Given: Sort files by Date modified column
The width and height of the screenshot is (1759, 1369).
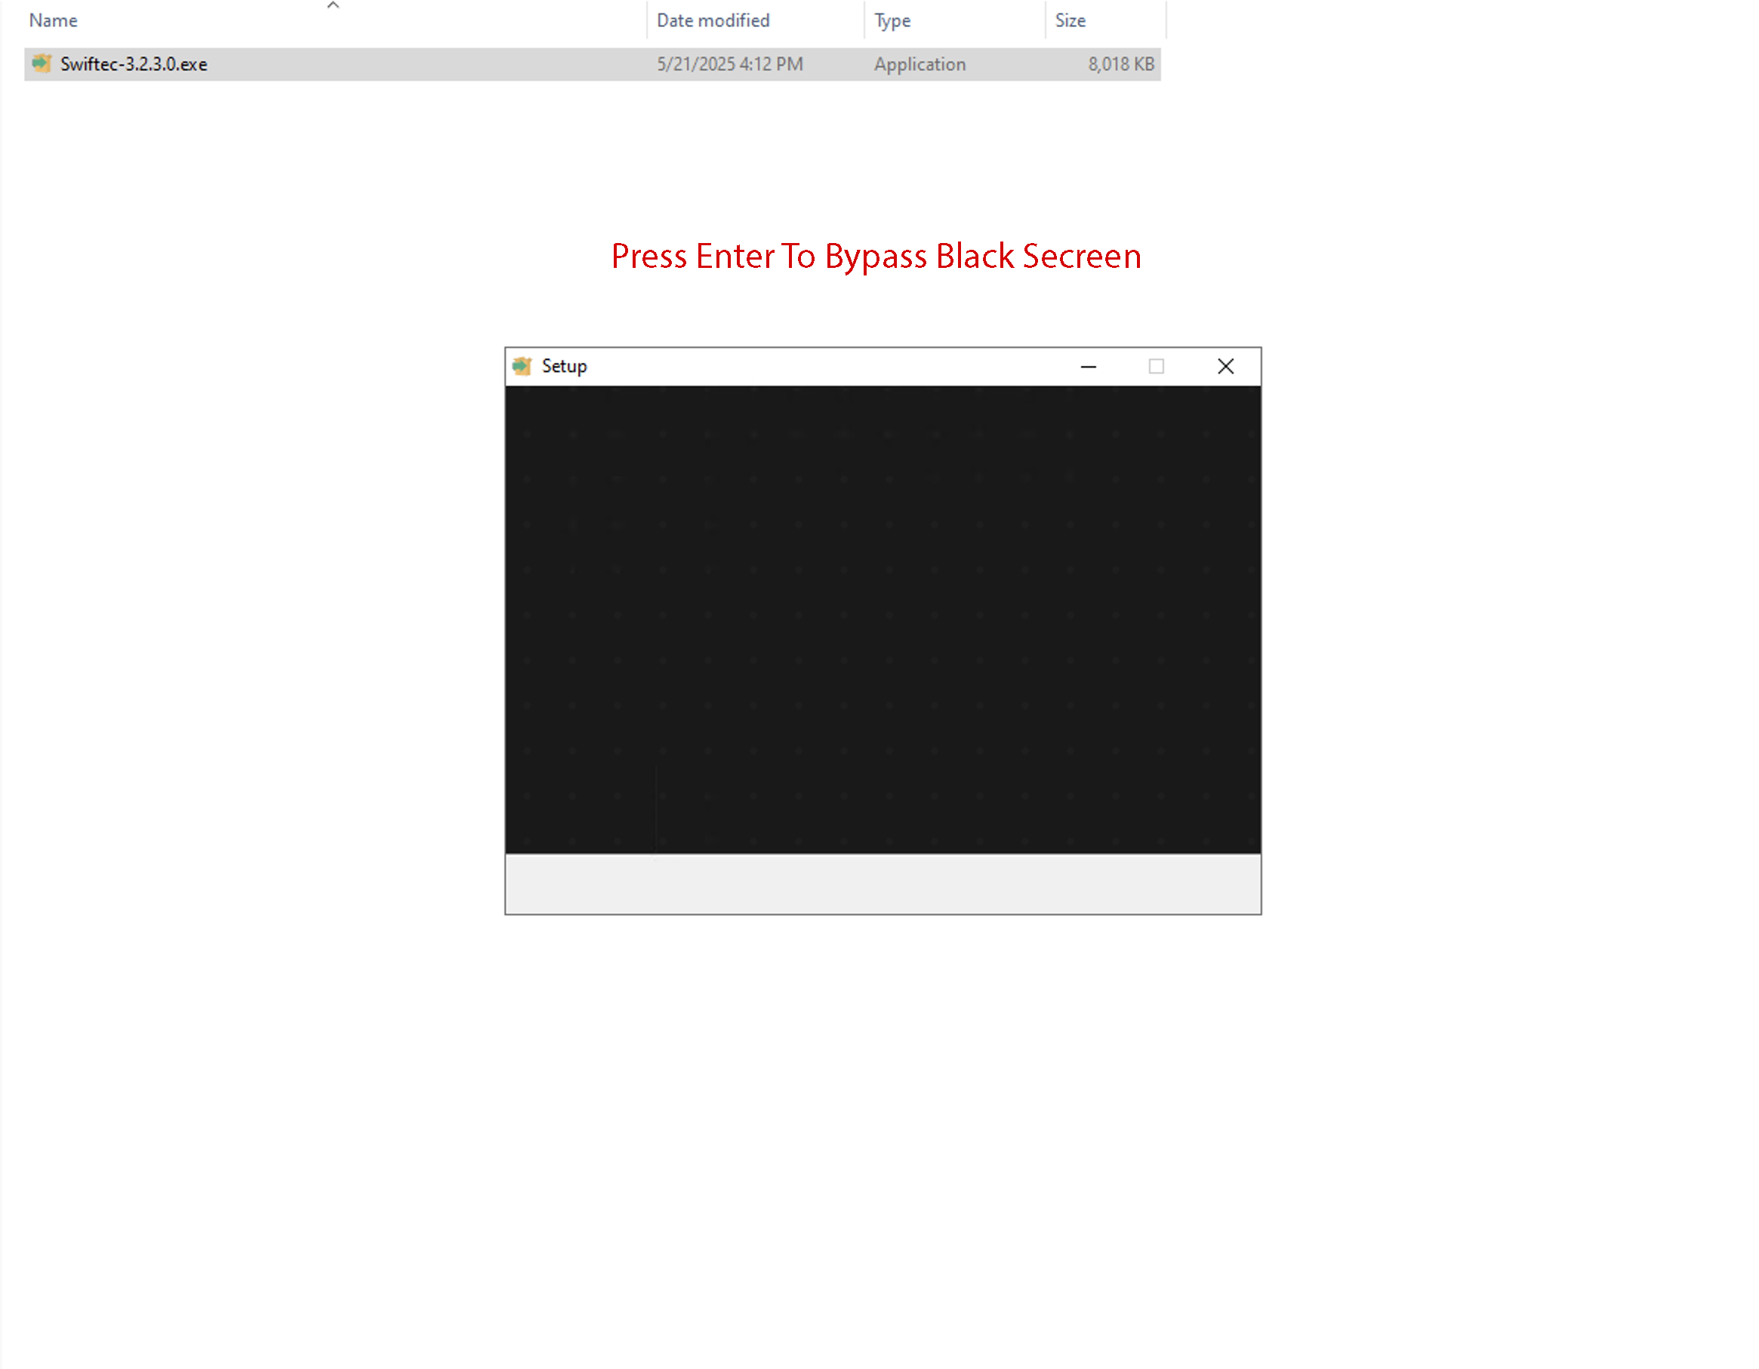Looking at the screenshot, I should click(x=713, y=21).
